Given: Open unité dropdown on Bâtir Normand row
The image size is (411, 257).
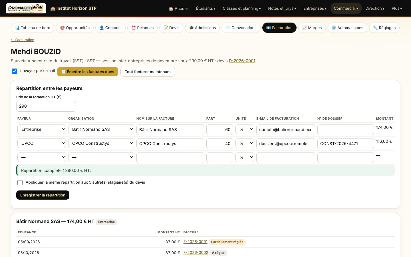Looking at the screenshot, I should click(x=245, y=129).
